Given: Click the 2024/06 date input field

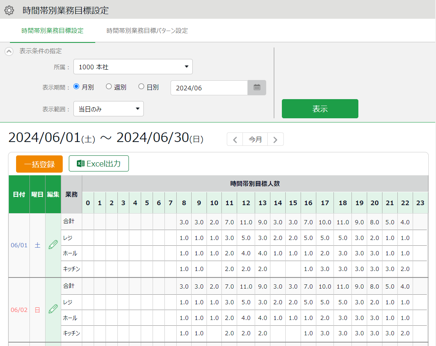Looking at the screenshot, I should (x=209, y=88).
